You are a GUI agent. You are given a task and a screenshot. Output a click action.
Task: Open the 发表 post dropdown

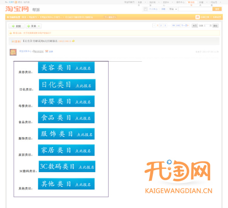point(34,26)
